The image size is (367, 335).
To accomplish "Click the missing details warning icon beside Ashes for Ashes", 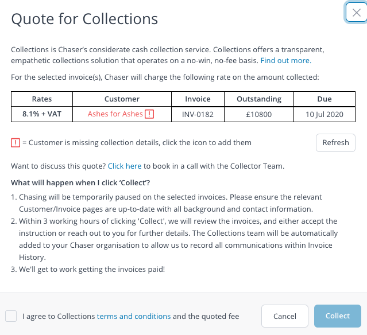I will (x=149, y=114).
